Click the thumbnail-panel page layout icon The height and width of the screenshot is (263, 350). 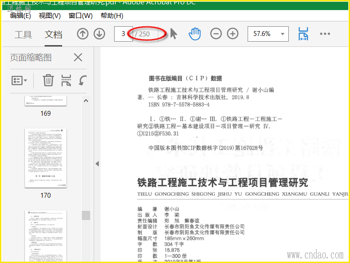coord(66,80)
